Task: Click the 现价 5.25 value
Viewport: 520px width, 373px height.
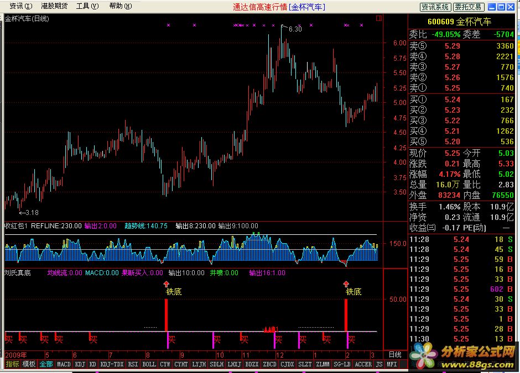Action: [x=453, y=154]
